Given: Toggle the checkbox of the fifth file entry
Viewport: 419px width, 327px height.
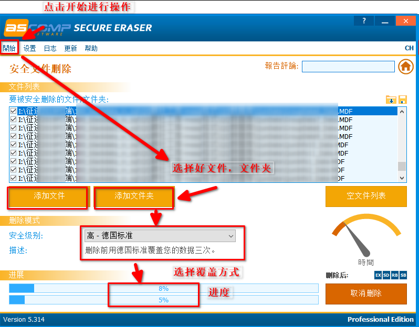Looking at the screenshot, I should pyautogui.click(x=14, y=145).
